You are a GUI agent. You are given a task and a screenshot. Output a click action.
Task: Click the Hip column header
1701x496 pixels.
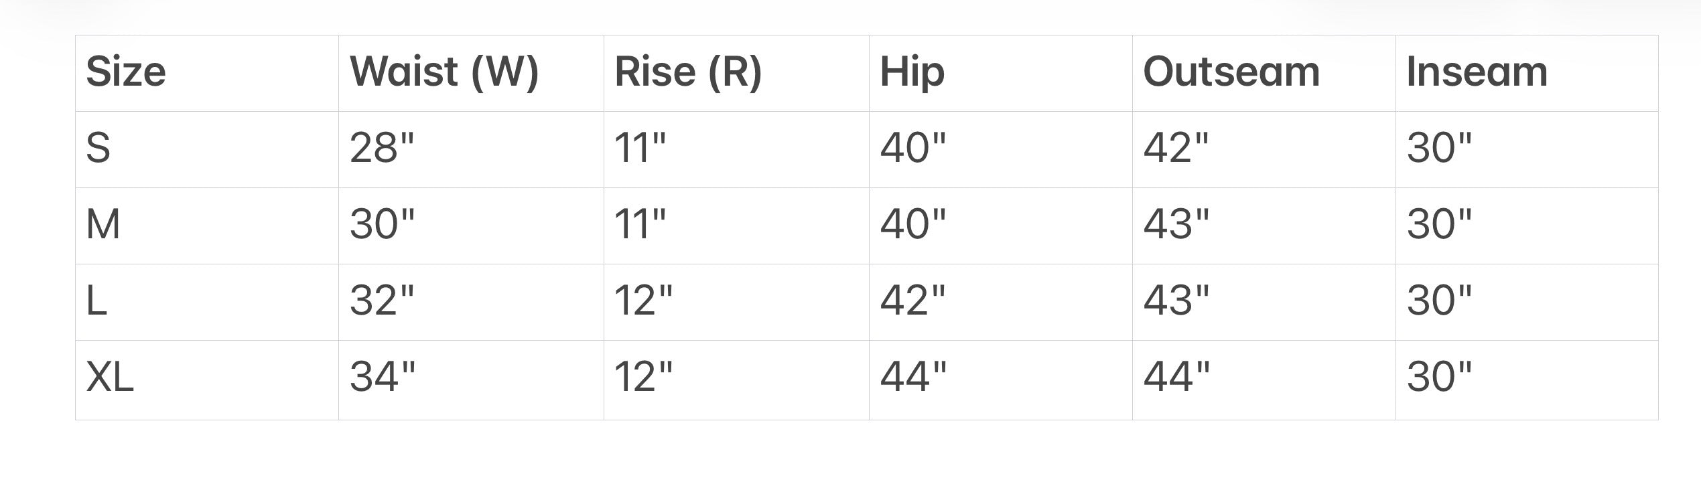(x=912, y=72)
